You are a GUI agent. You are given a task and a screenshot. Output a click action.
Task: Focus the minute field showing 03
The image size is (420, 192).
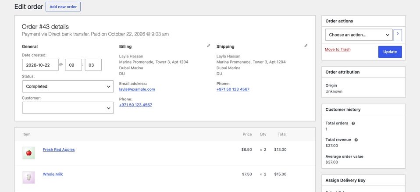pyautogui.click(x=93, y=65)
